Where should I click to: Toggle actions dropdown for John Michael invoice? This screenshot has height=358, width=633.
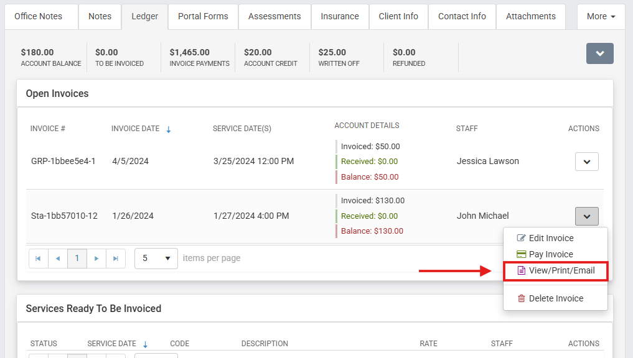coord(586,216)
